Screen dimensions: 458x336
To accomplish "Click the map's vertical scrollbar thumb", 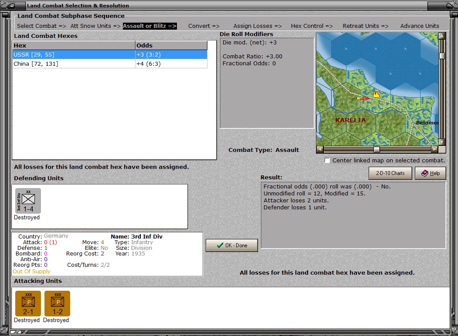I will [442, 56].
